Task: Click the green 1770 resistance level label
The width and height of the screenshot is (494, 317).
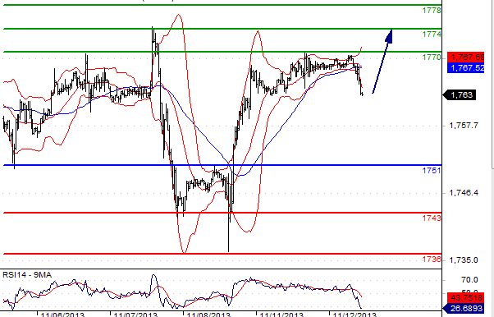Action: (432, 57)
